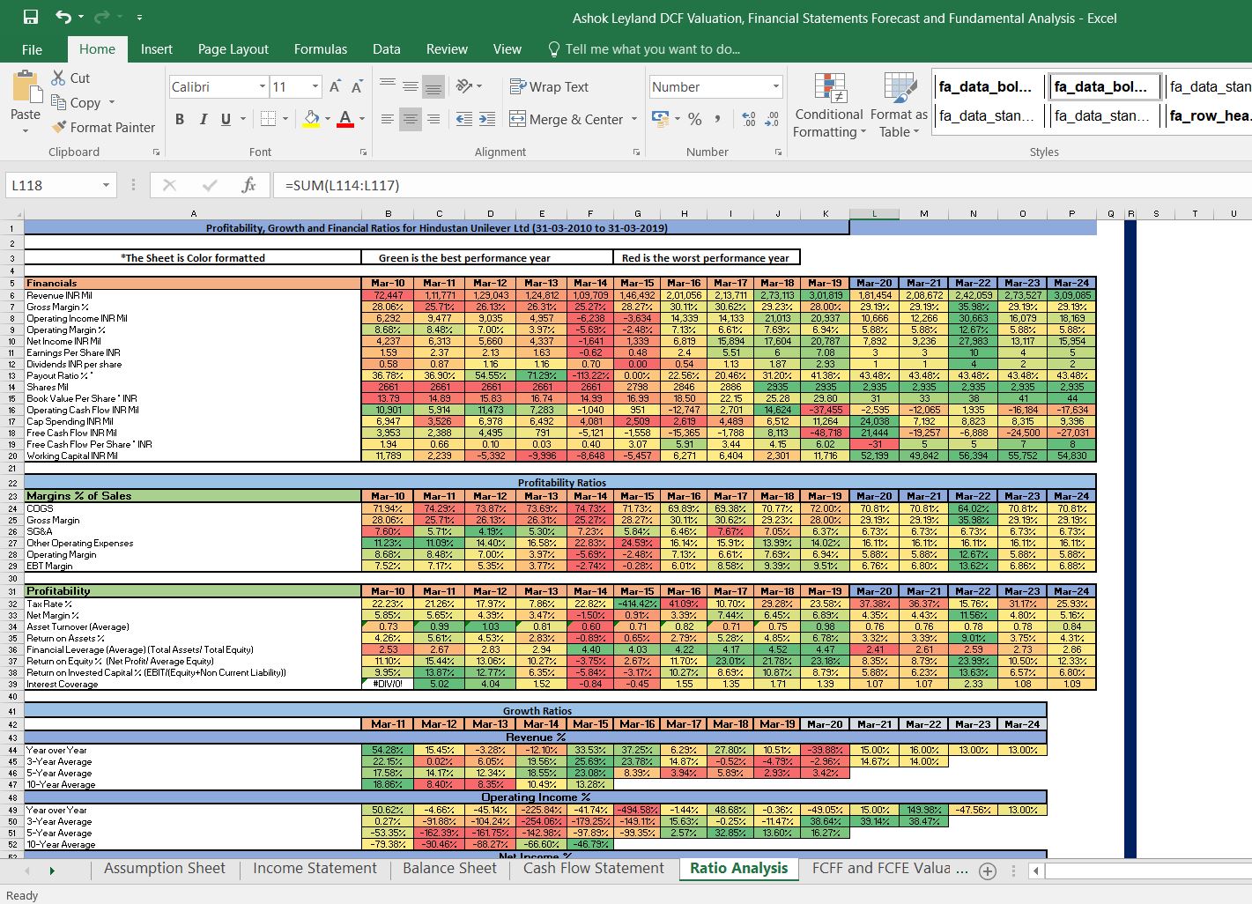Click Decrease Indent icon

(x=465, y=119)
